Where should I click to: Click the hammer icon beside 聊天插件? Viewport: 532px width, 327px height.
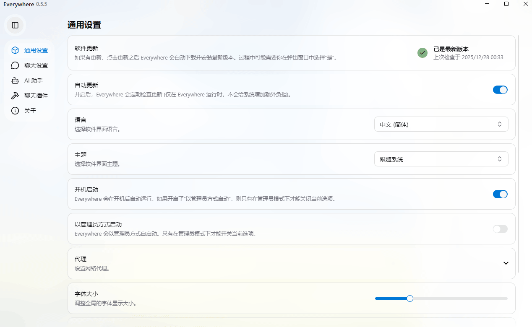tap(15, 96)
